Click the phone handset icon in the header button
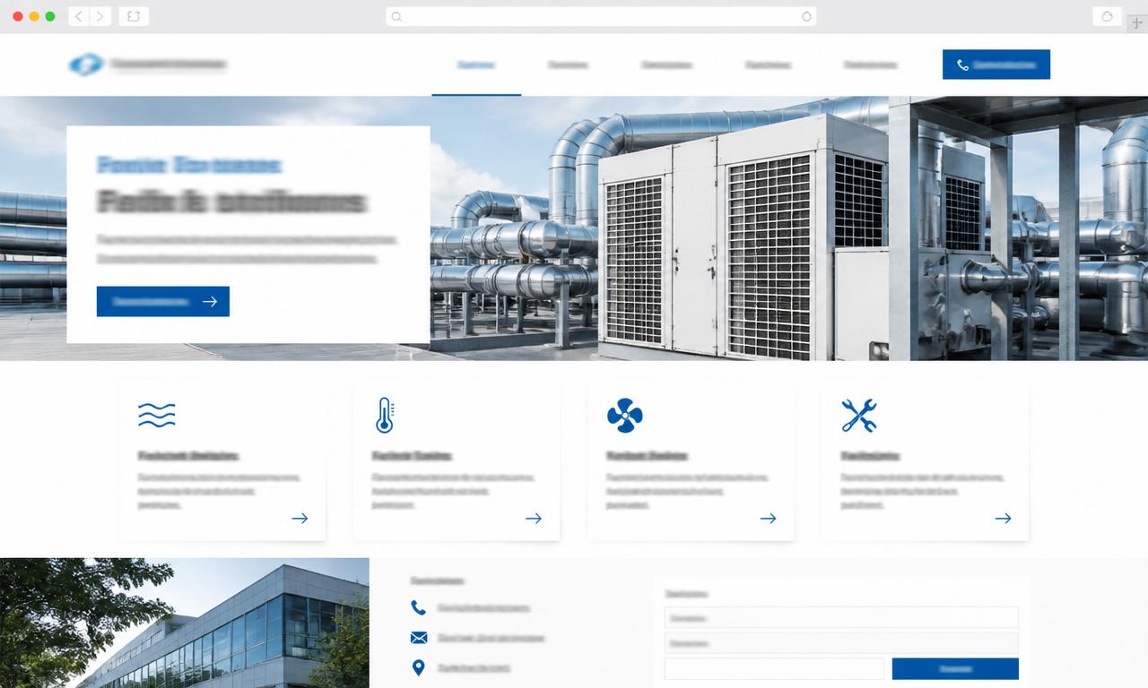This screenshot has height=688, width=1148. click(963, 64)
